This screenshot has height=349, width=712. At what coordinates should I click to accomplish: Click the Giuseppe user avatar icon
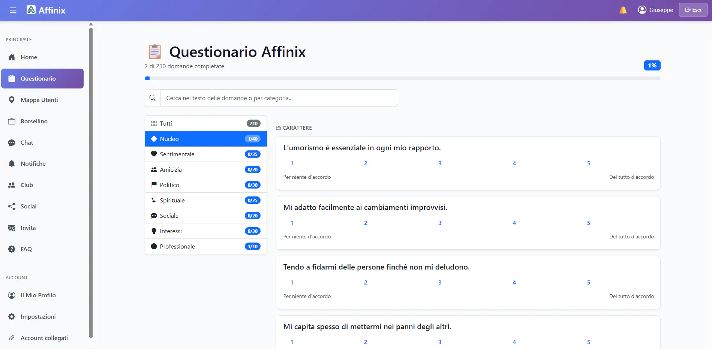642,10
